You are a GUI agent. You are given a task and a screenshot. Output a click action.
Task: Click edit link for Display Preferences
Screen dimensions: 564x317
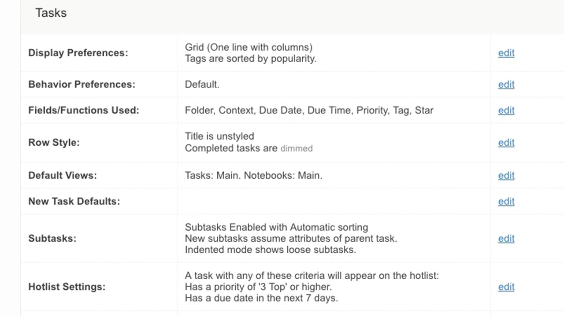(x=506, y=53)
